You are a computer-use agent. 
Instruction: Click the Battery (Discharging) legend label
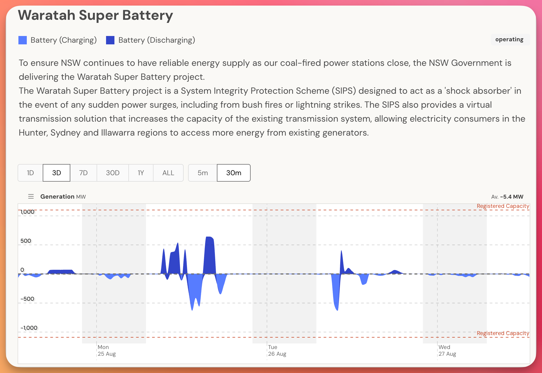pyautogui.click(x=157, y=40)
